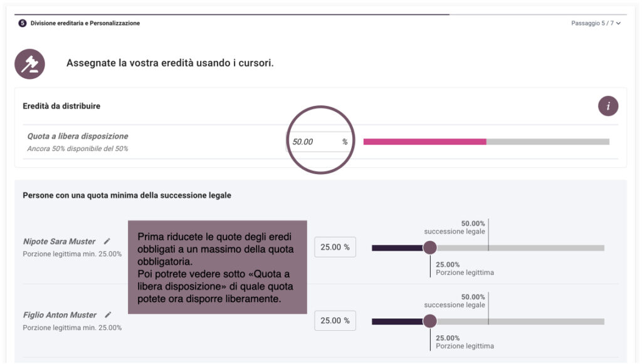Click Sara Muster's slider handle

429,247
